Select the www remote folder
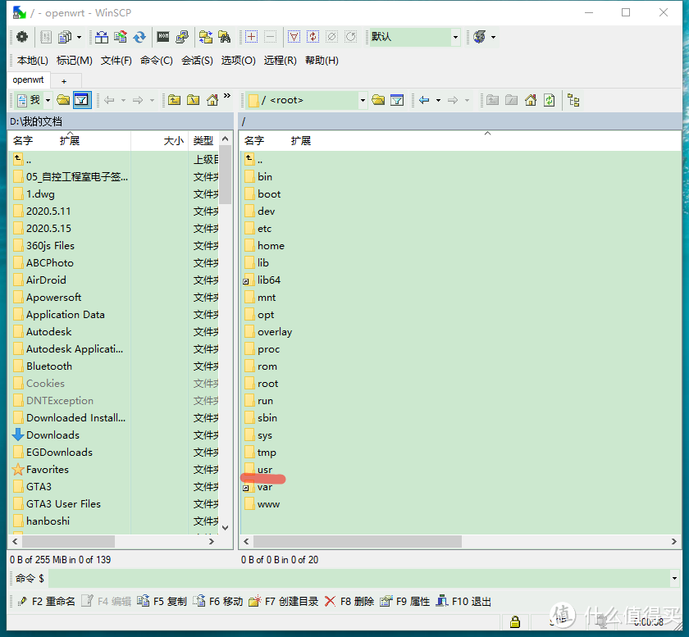Screen dimensions: 689x637 [x=268, y=504]
